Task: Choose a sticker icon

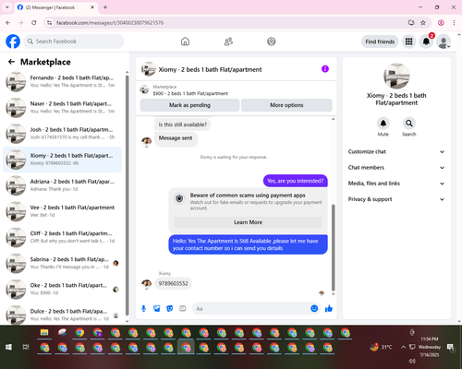Action: (170, 308)
